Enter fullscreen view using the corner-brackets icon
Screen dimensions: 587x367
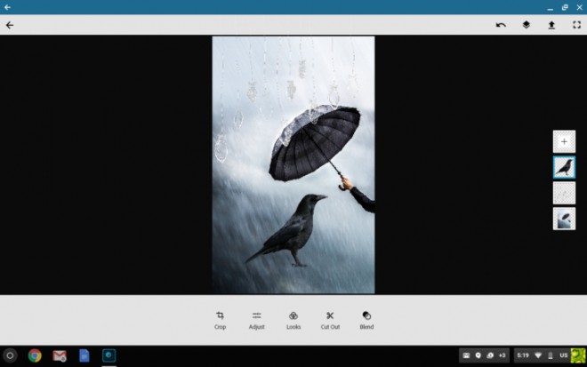pos(575,25)
